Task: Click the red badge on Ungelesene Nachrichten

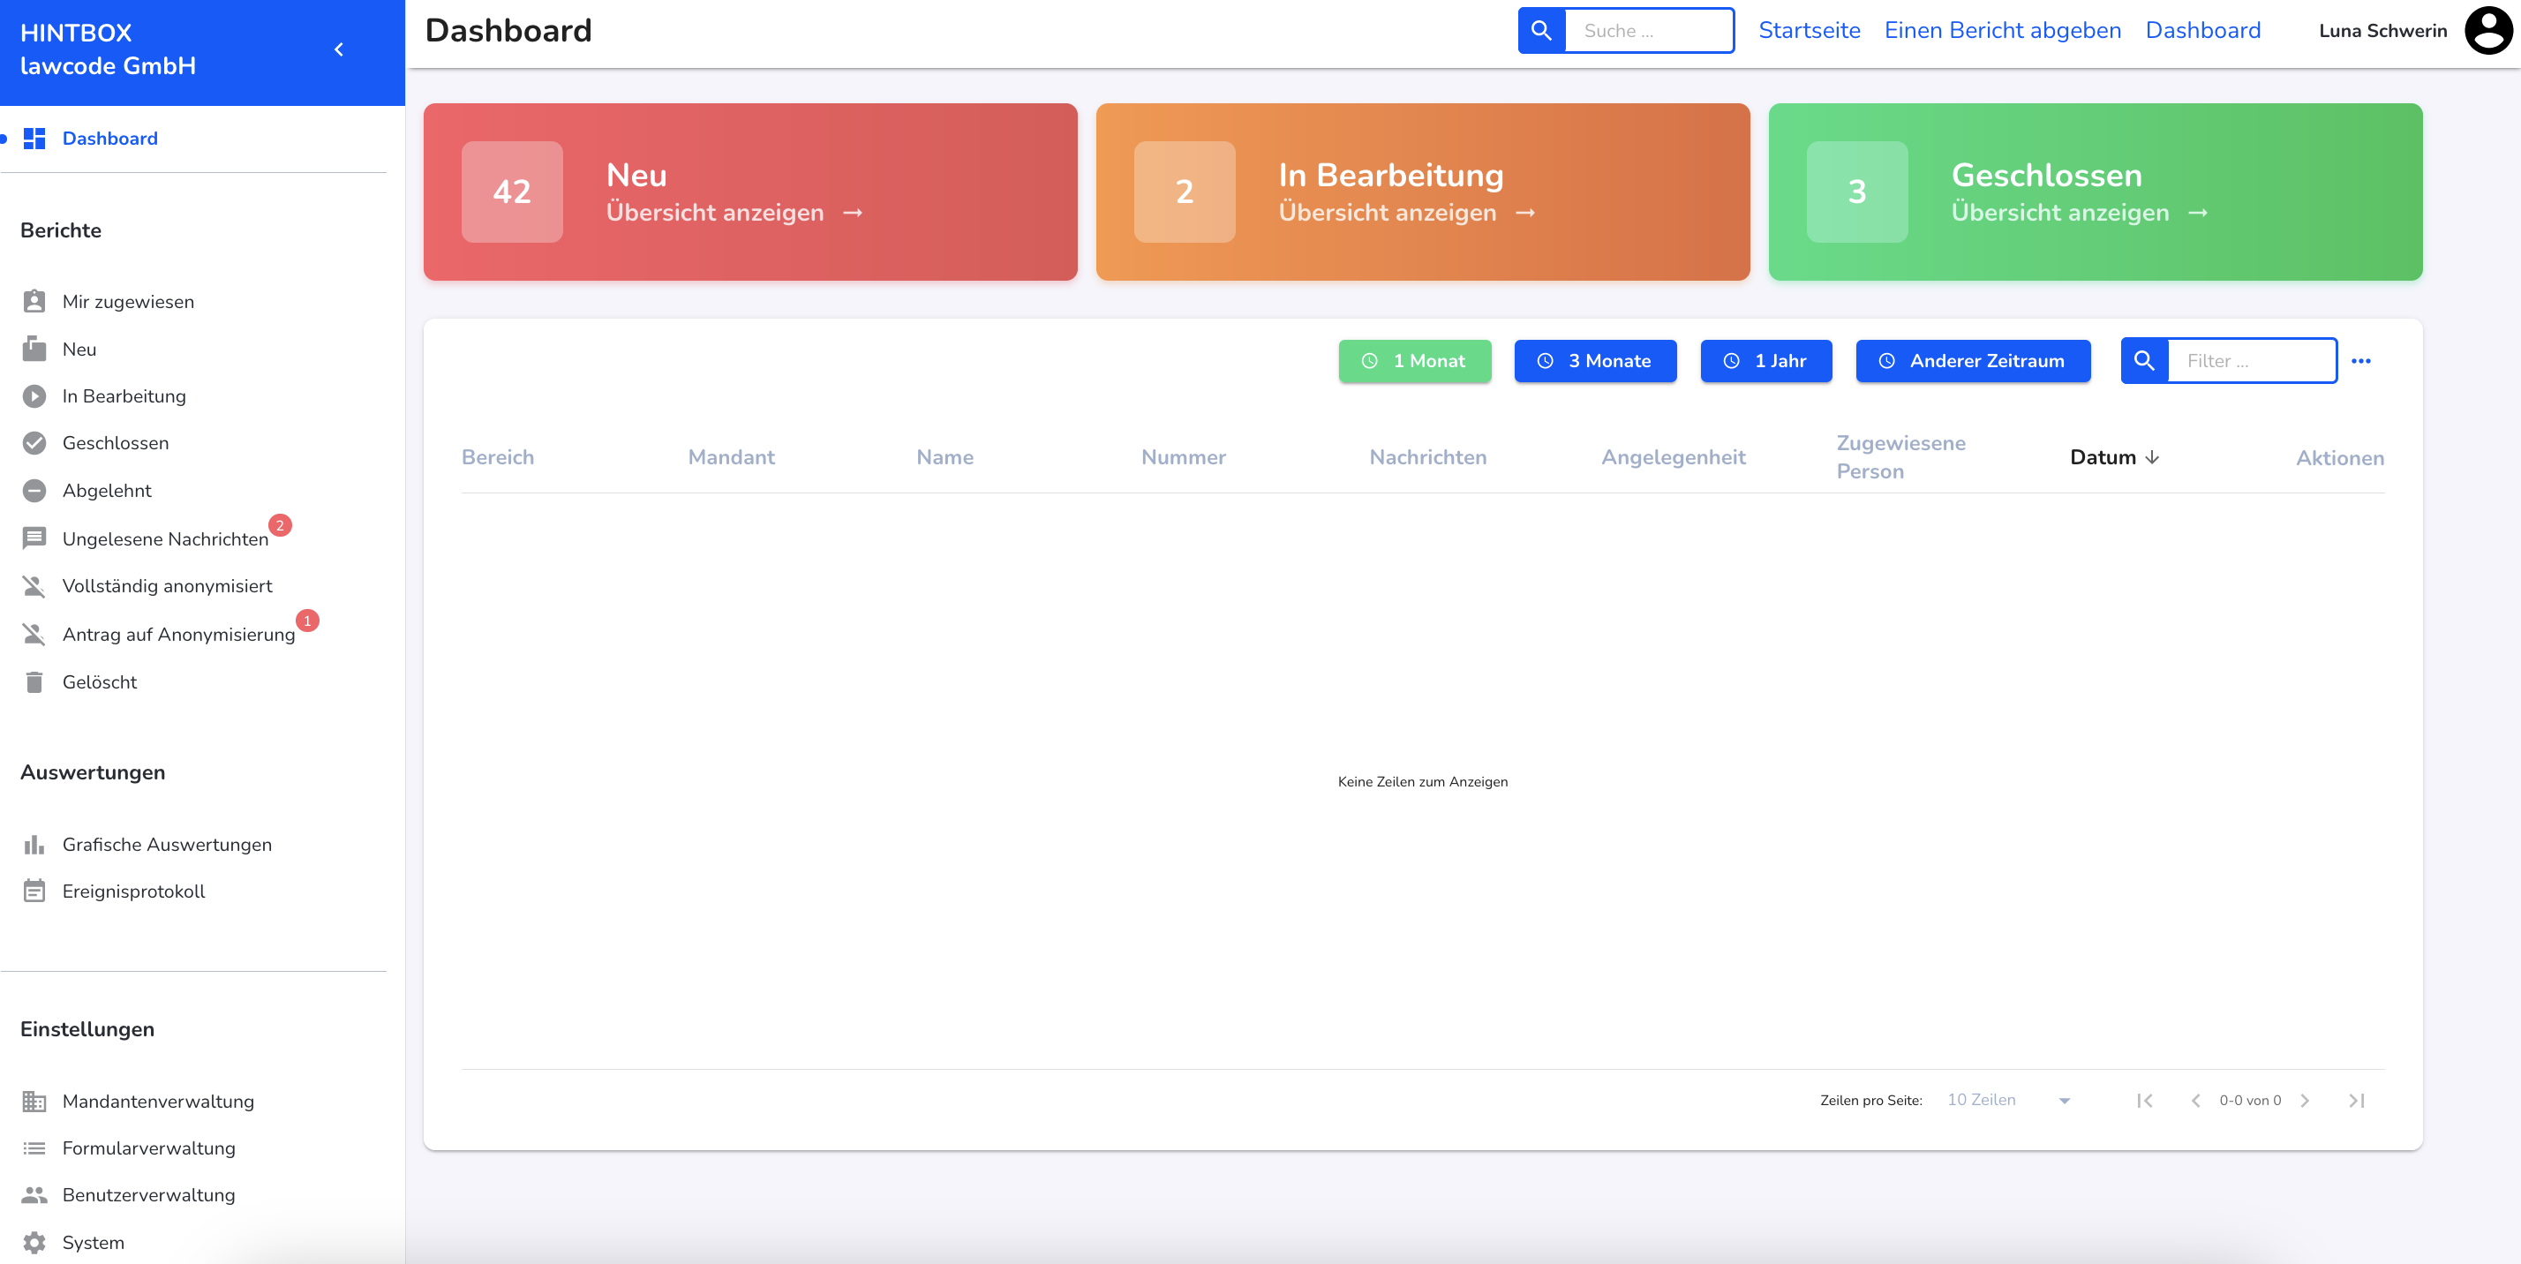Action: [x=280, y=525]
